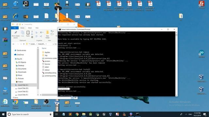Switch to Command Prompt taskbar button
Viewport: 209px width, 117px height.
point(138,114)
